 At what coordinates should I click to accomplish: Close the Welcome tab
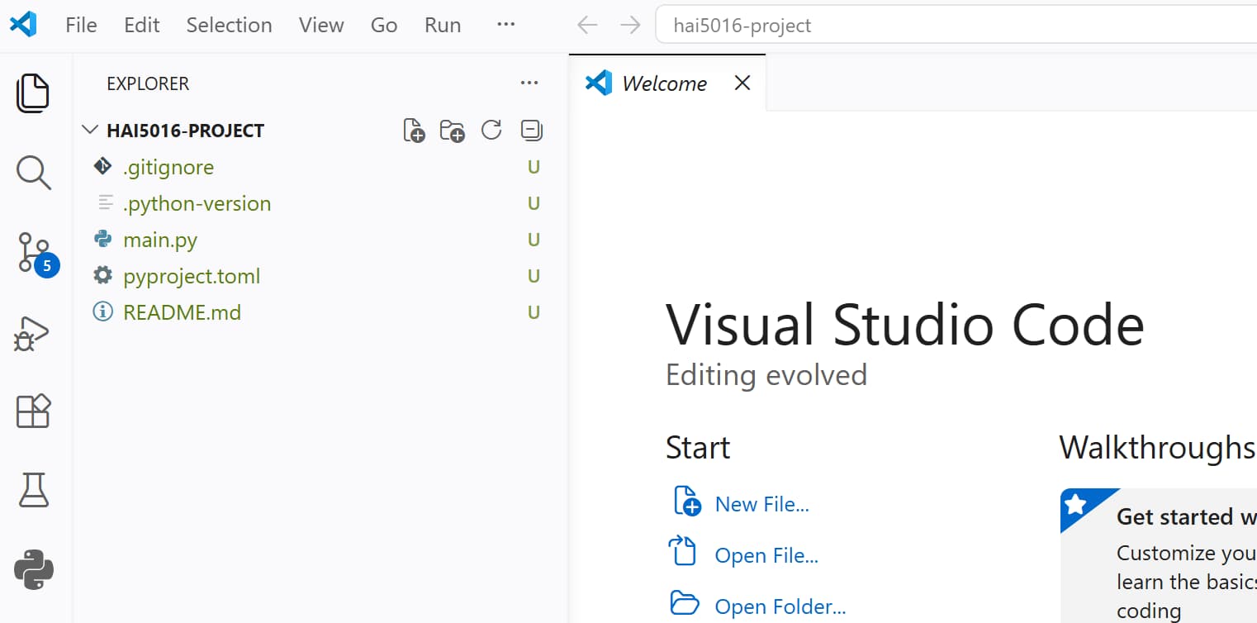742,83
